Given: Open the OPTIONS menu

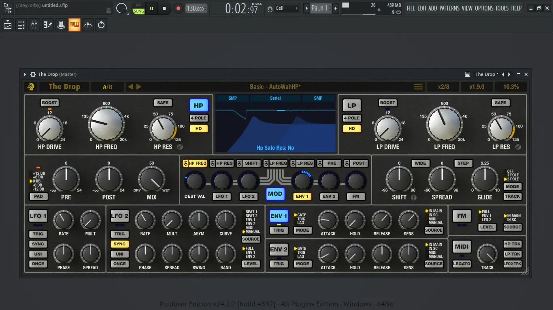Looking at the screenshot, I should pos(484,8).
